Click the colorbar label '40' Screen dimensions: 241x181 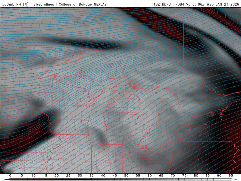click(x=103, y=176)
